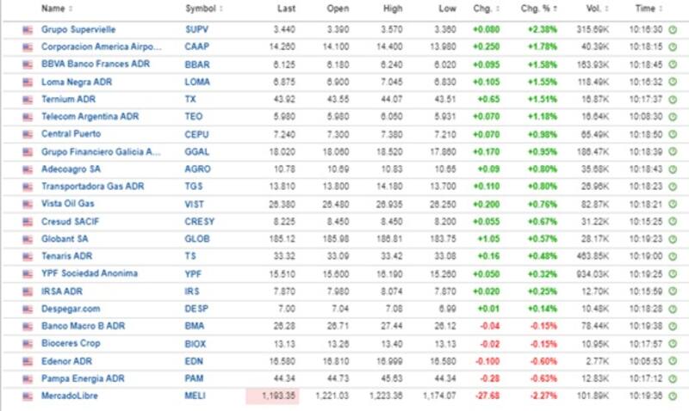Sort the table by the Symbol column
689x411 pixels.
pyautogui.click(x=204, y=9)
